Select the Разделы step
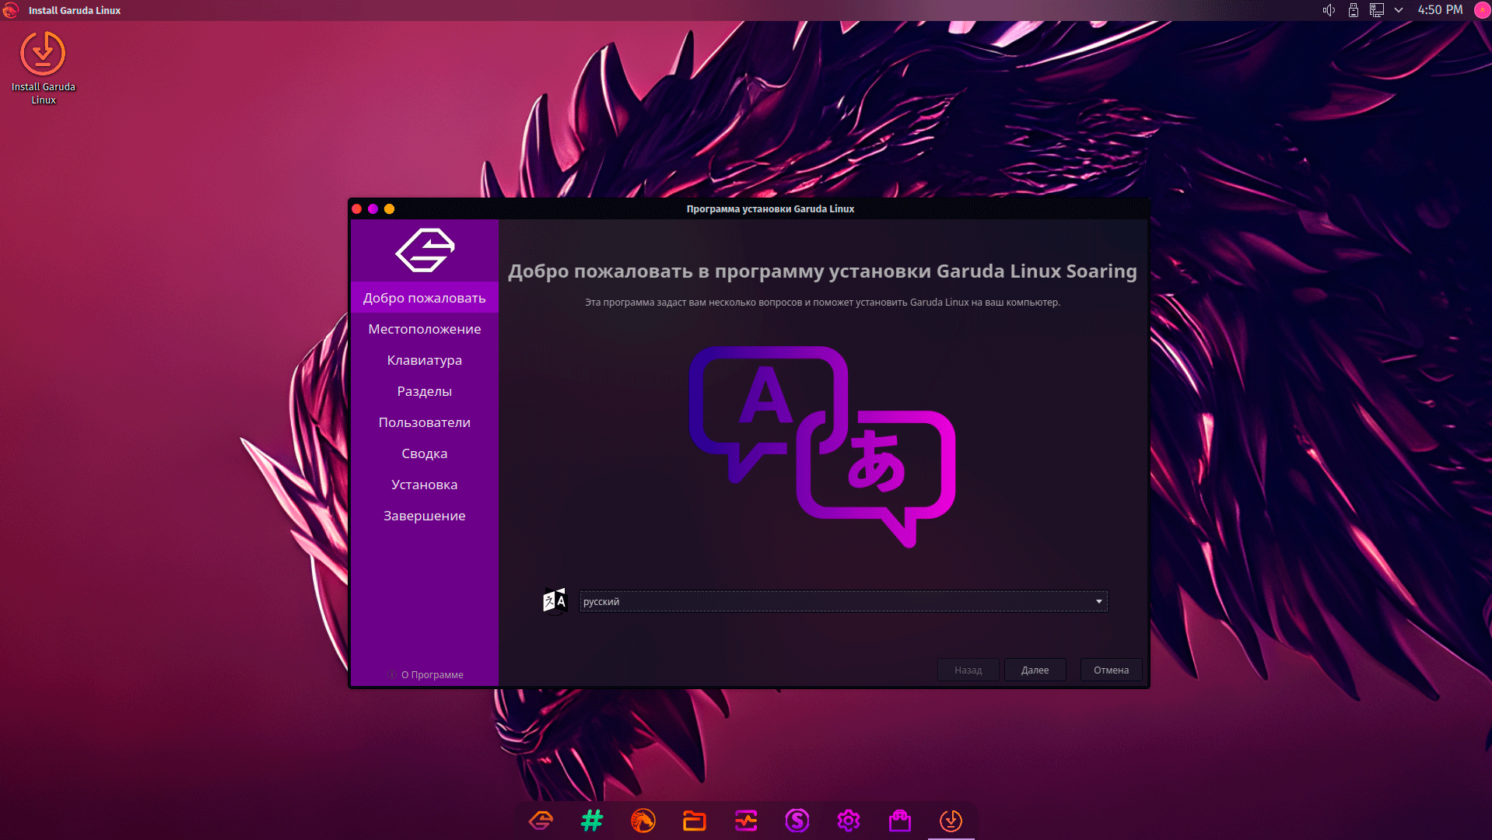Viewport: 1492px width, 840px height. (x=425, y=391)
